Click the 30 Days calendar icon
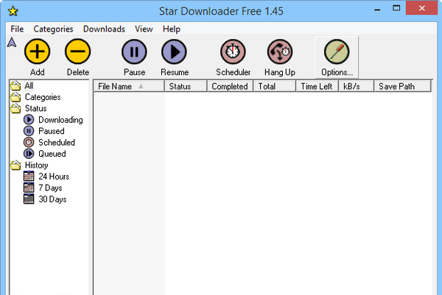The height and width of the screenshot is (295, 442). tap(29, 199)
